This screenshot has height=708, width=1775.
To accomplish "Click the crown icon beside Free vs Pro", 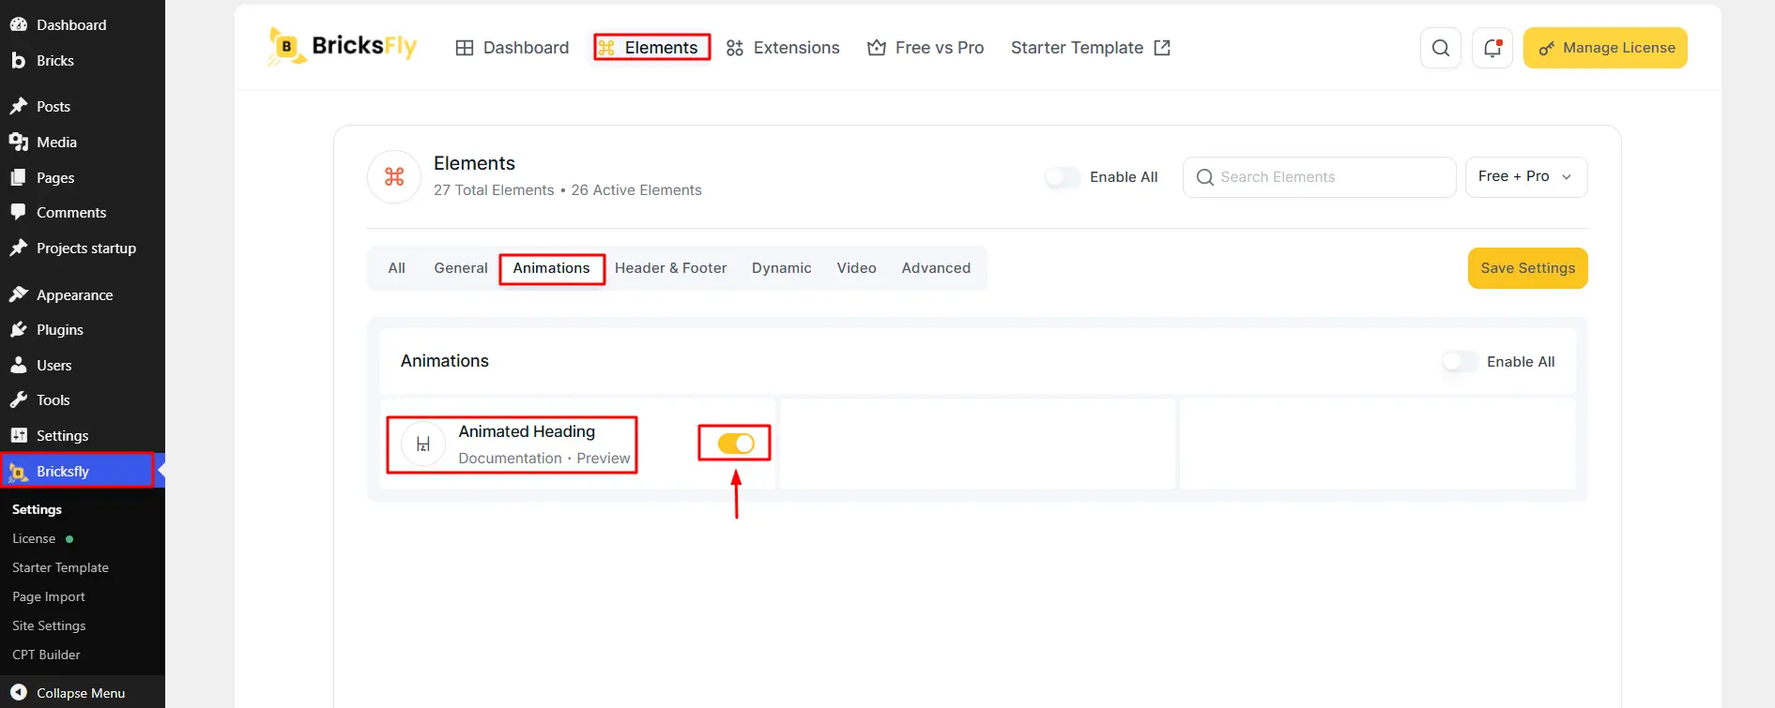I will [877, 48].
